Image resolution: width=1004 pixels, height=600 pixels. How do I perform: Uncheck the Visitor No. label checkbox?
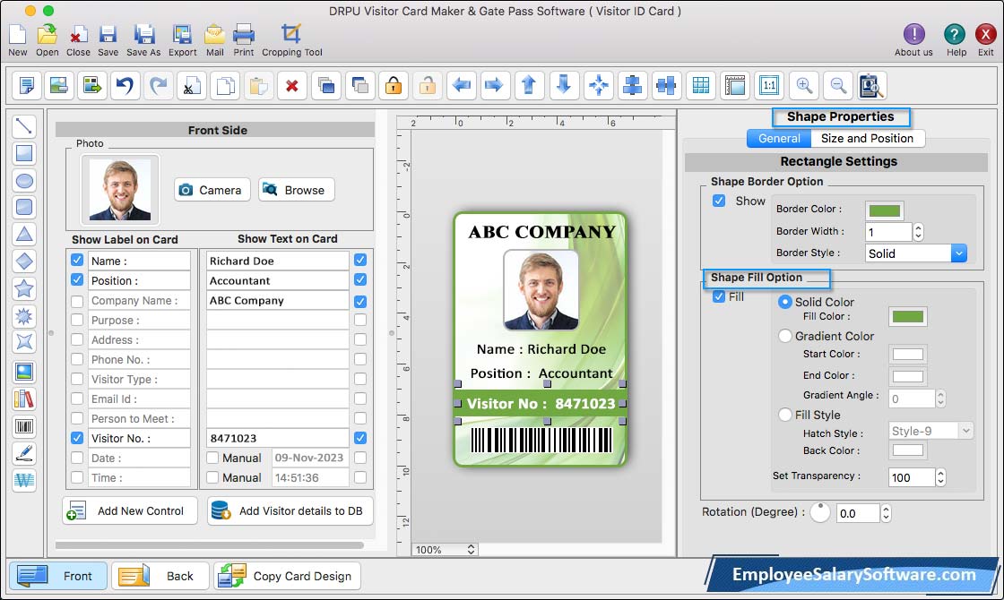coord(77,438)
